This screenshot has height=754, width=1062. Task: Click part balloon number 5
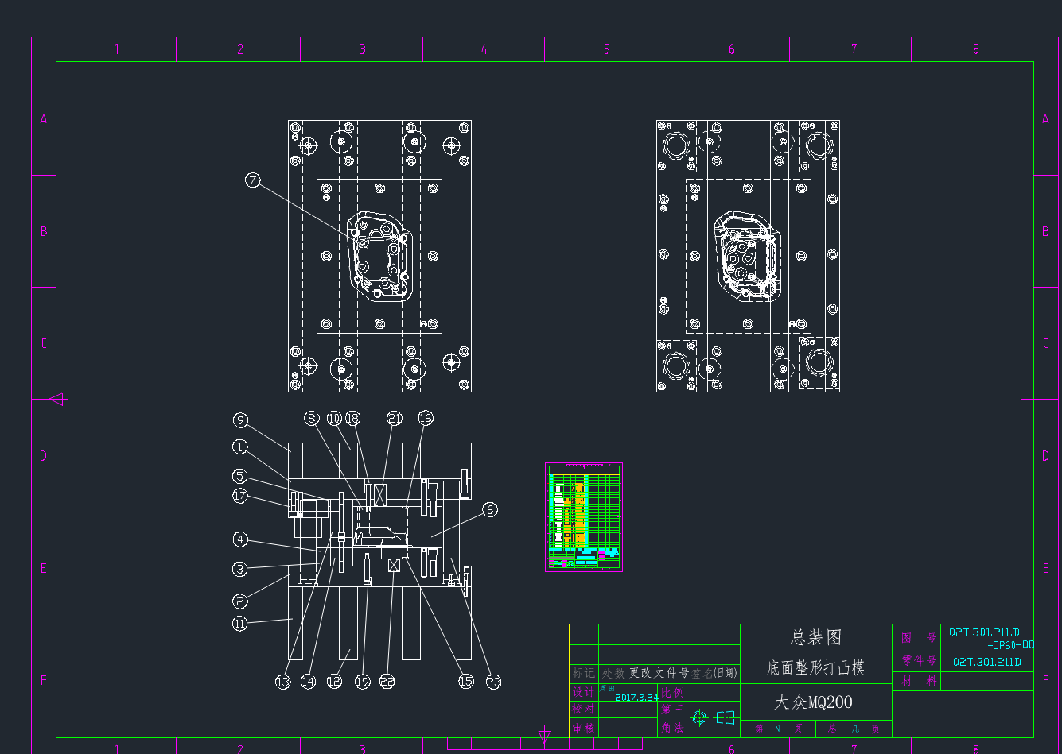click(x=240, y=477)
